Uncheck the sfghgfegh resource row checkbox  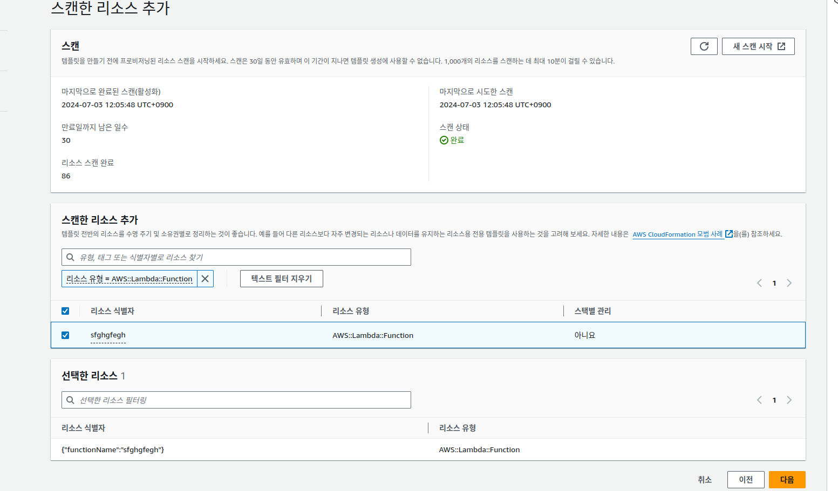point(65,335)
